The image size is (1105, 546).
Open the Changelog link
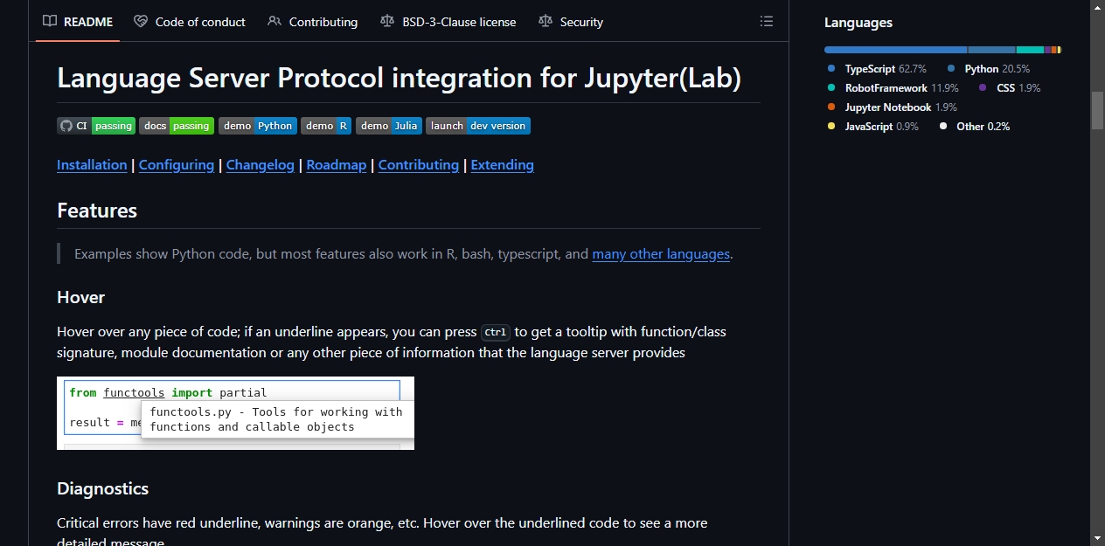(261, 165)
